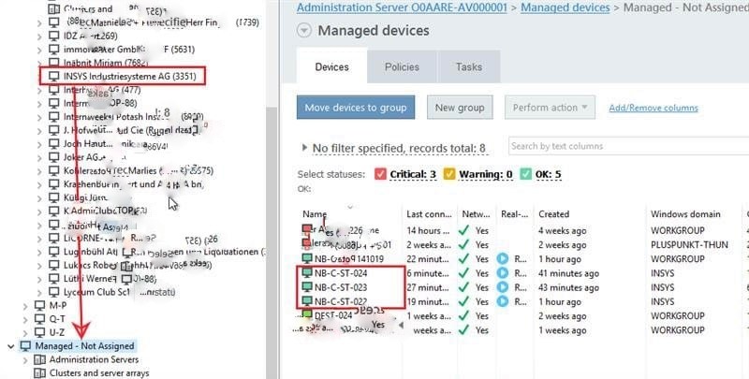
Task: Click the U-Z group icon
Action: pos(39,332)
